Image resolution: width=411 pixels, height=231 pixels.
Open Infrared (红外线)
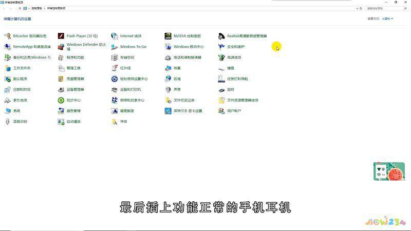(121, 68)
